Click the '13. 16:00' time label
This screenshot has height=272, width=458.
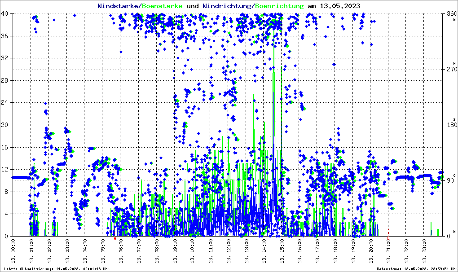(x=299, y=251)
